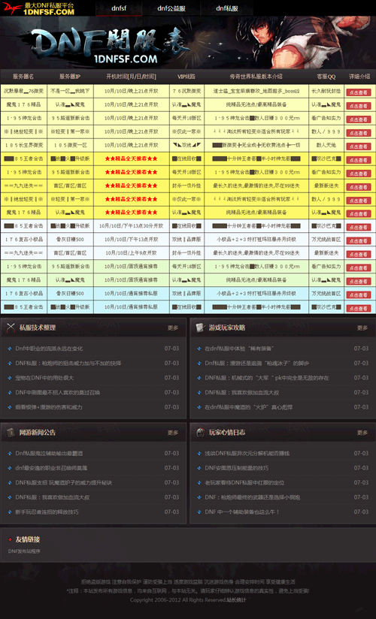Open the dnfsf navigation tab
Image resolution: width=376 pixels, height=619 pixels.
click(x=119, y=8)
